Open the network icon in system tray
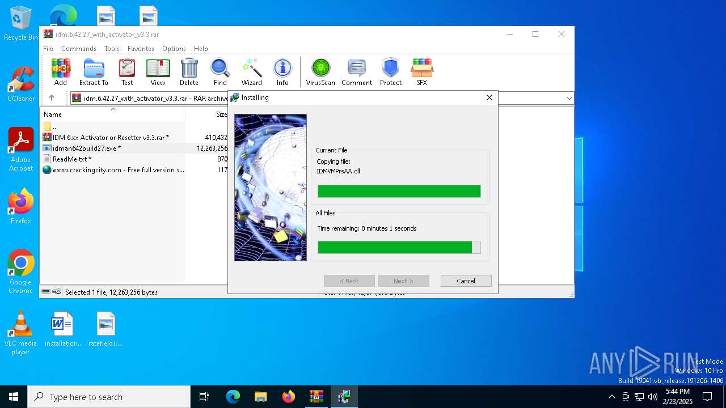 coord(639,397)
